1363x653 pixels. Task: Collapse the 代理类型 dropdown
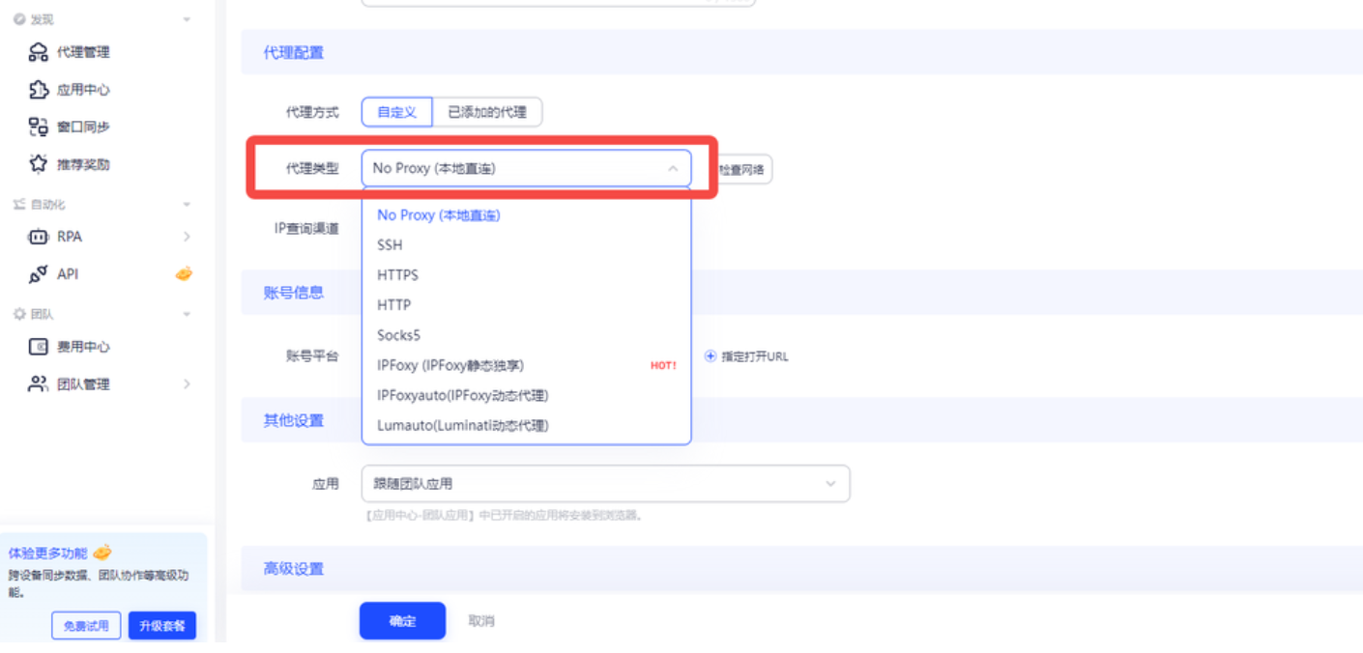[x=672, y=168]
